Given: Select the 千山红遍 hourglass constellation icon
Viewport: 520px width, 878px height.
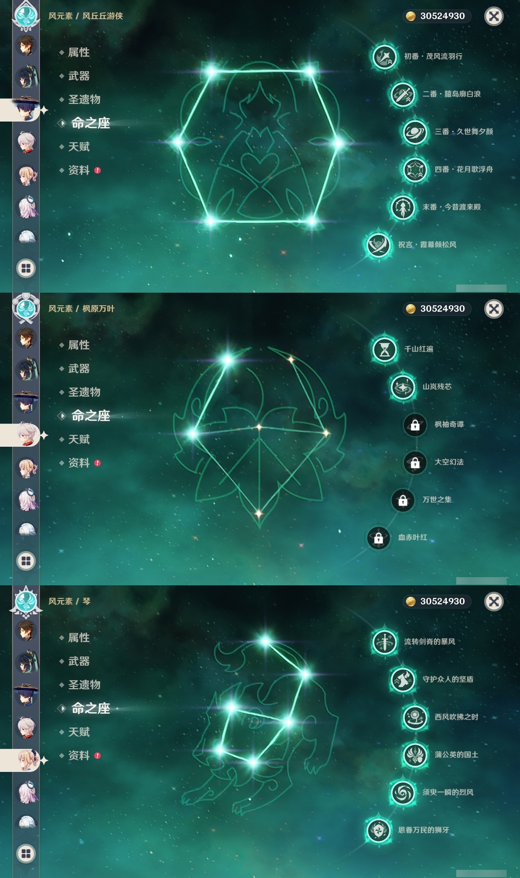Looking at the screenshot, I should (x=384, y=349).
